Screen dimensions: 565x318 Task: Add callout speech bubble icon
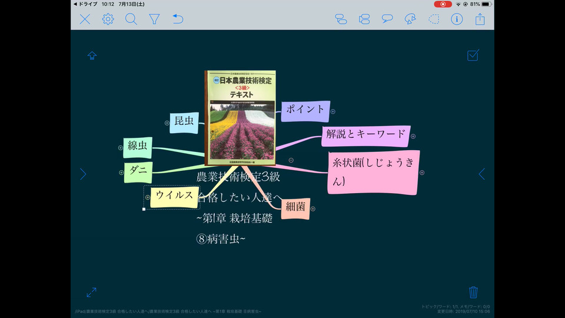(x=387, y=19)
